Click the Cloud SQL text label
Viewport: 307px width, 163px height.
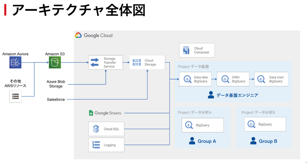coord(111,129)
